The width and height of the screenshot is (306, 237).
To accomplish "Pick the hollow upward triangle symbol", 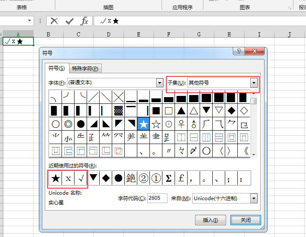I will pyautogui.click(x=193, y=111).
